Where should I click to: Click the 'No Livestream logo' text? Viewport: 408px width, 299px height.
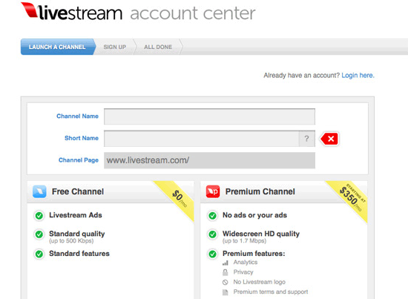(260, 282)
